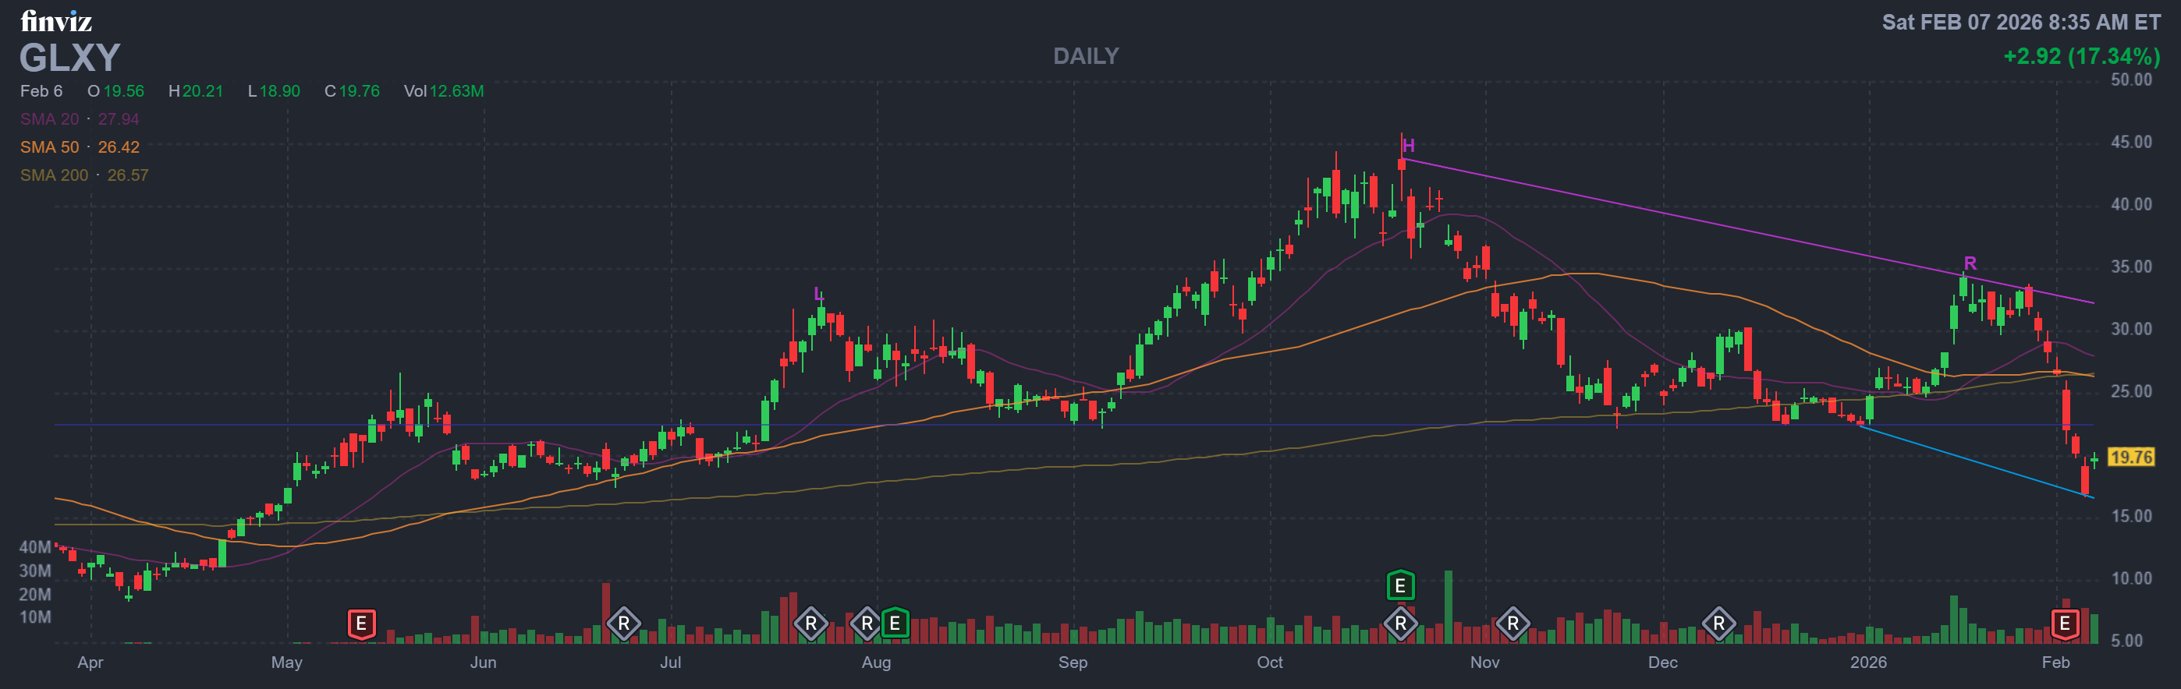The image size is (2181, 689).
Task: Click the DAILY timeframe label
Action: click(1085, 56)
